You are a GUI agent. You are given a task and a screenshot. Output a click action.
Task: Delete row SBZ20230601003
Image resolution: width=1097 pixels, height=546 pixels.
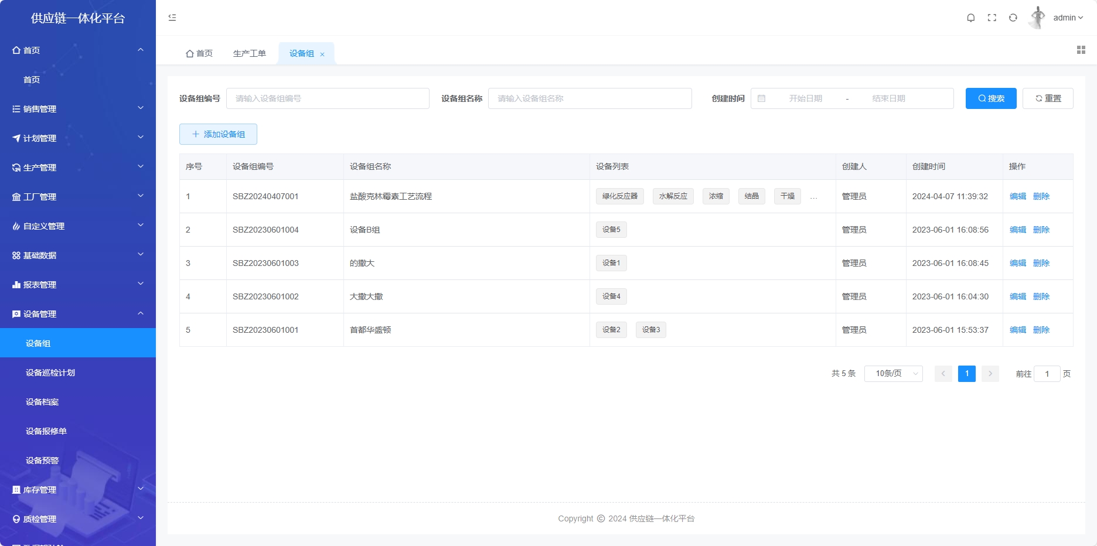click(1041, 263)
